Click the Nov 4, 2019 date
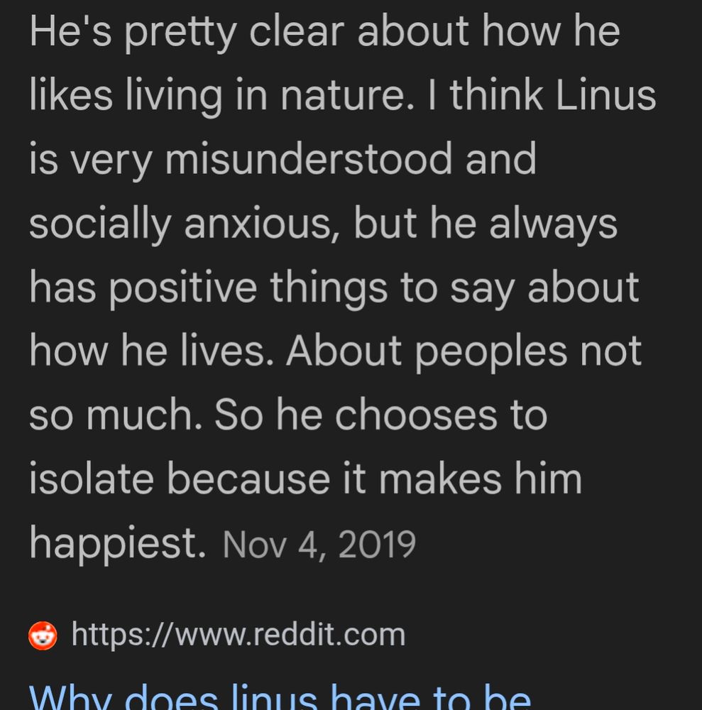The image size is (702, 710). [319, 545]
